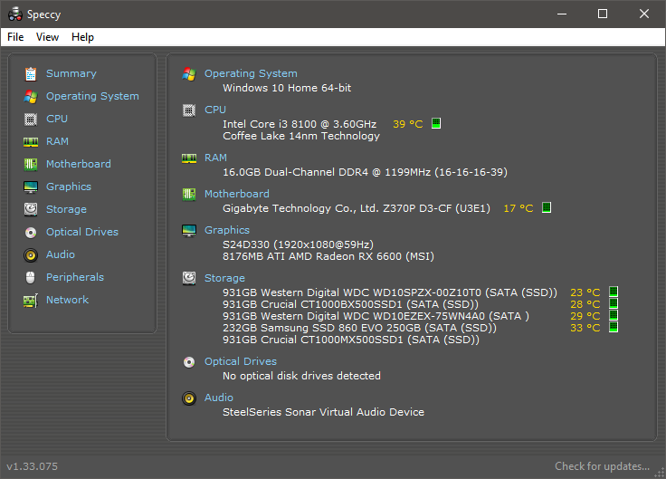The width and height of the screenshot is (666, 479).
Task: Click the Motherboard icon in sidebar
Action: click(31, 164)
